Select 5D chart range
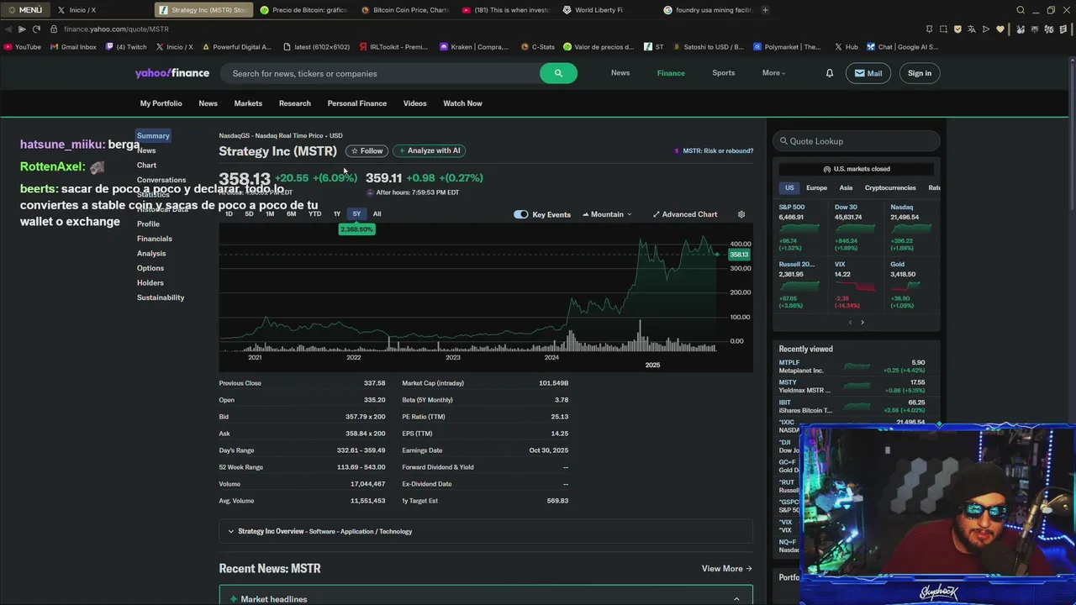This screenshot has height=605, width=1076. click(249, 214)
